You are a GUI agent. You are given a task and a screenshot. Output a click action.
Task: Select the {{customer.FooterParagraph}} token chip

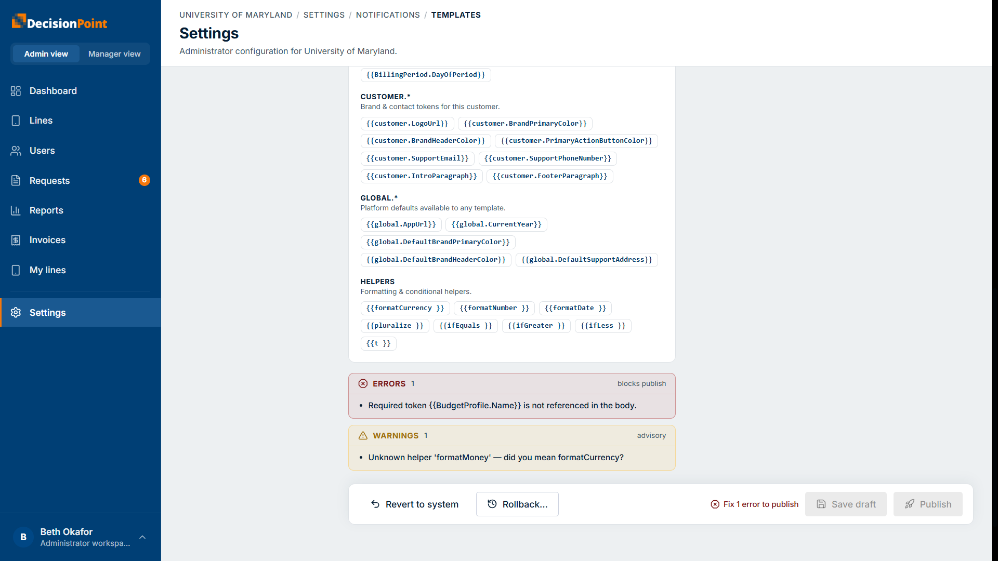click(550, 176)
